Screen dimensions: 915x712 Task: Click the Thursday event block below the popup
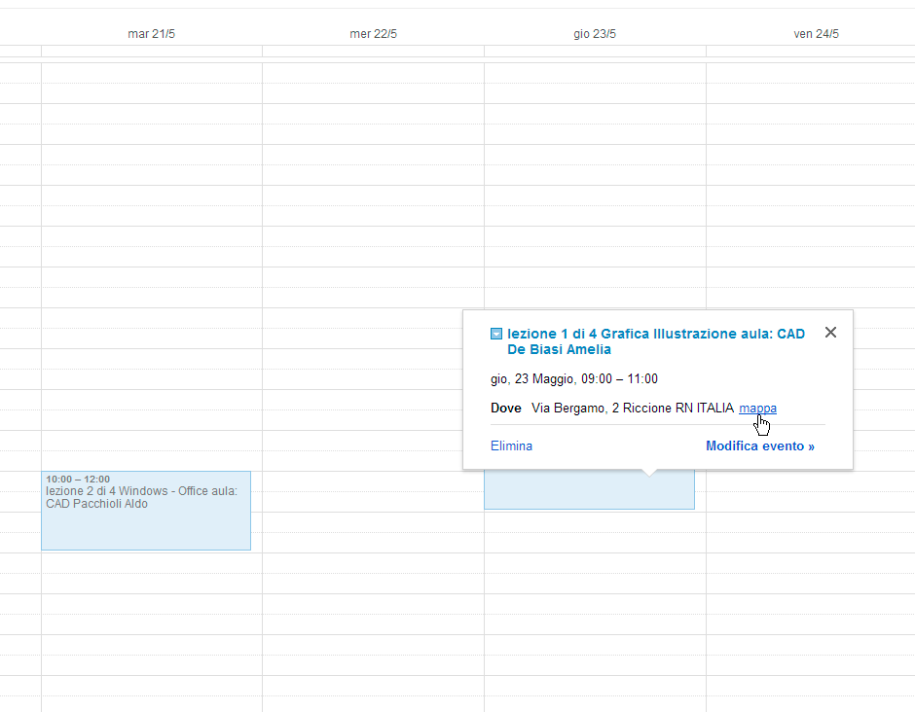click(x=589, y=490)
